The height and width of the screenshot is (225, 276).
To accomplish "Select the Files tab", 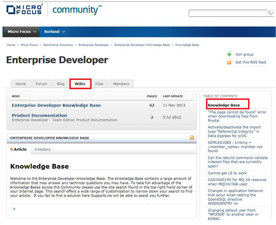I will tap(99, 84).
